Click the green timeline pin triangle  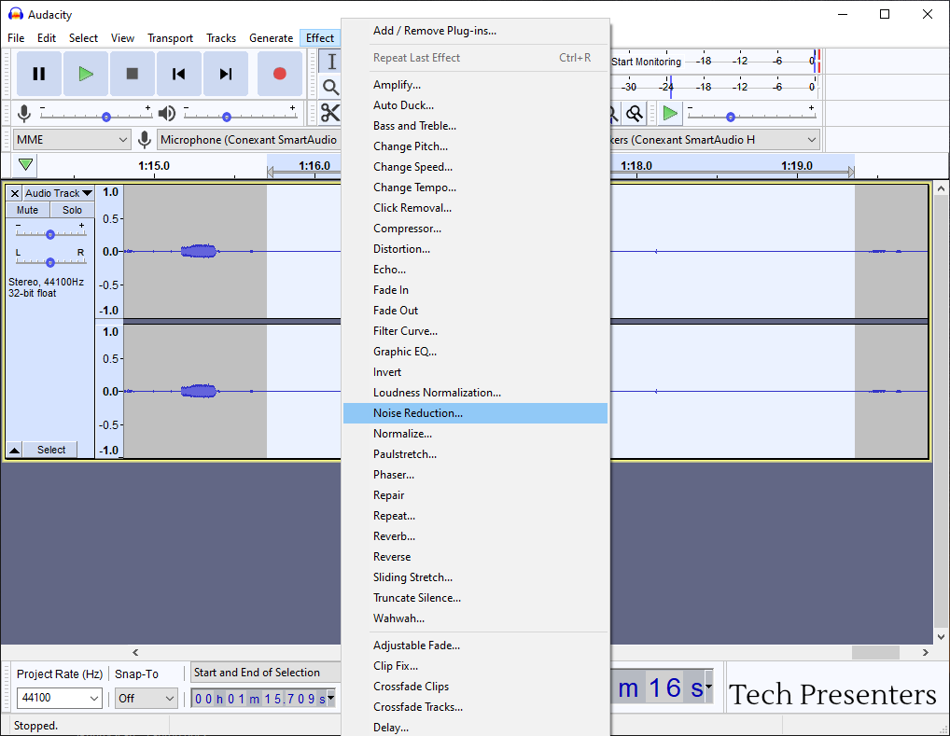coord(25,165)
